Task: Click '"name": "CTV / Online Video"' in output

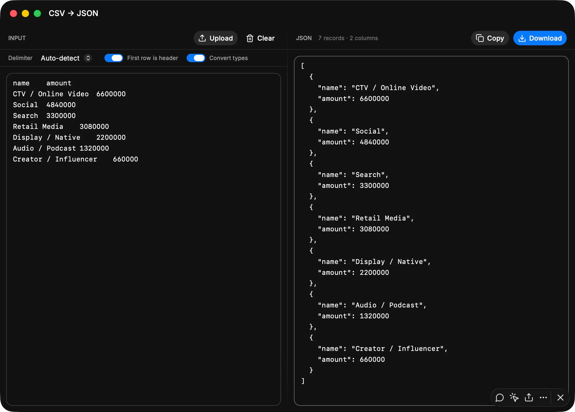Action: click(x=378, y=88)
